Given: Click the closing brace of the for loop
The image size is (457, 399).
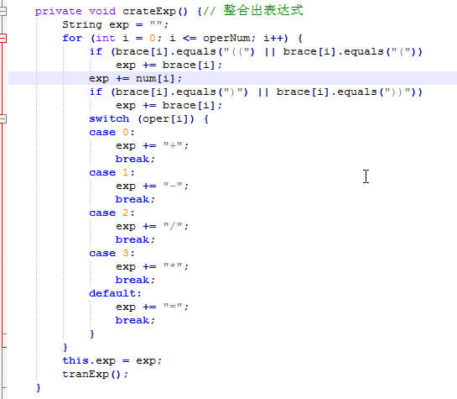Looking at the screenshot, I should click(x=65, y=347).
